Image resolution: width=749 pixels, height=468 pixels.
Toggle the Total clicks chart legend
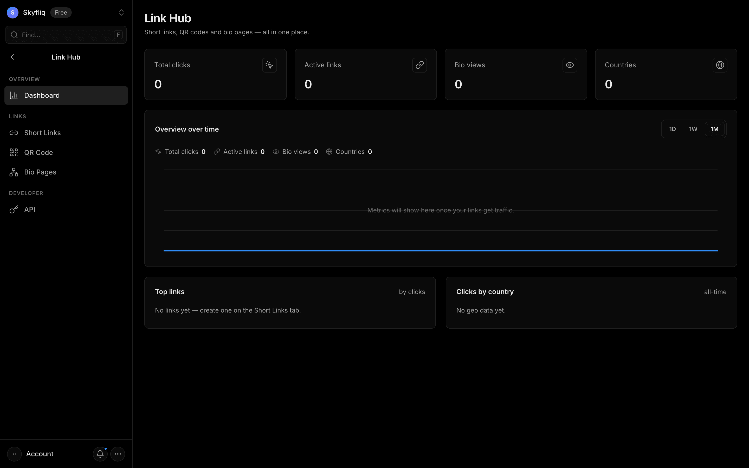pyautogui.click(x=180, y=152)
